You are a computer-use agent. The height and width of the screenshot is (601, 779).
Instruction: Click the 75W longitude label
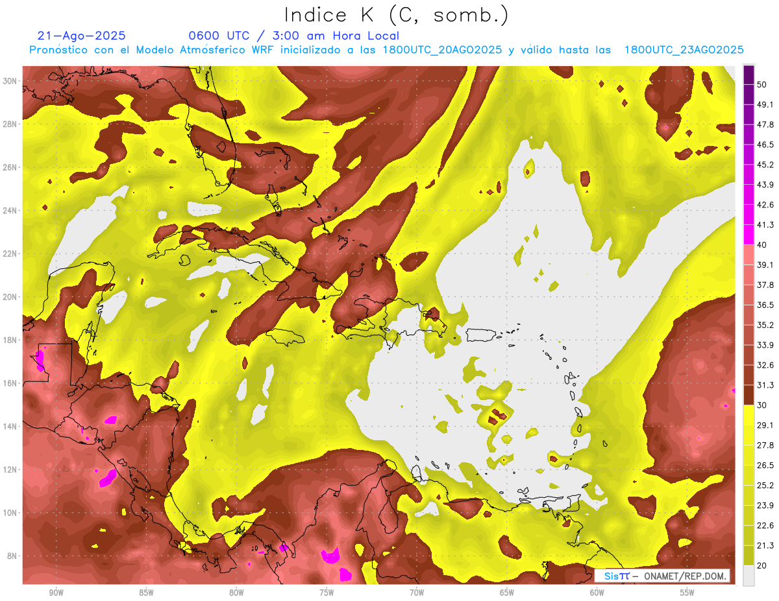coord(327,593)
